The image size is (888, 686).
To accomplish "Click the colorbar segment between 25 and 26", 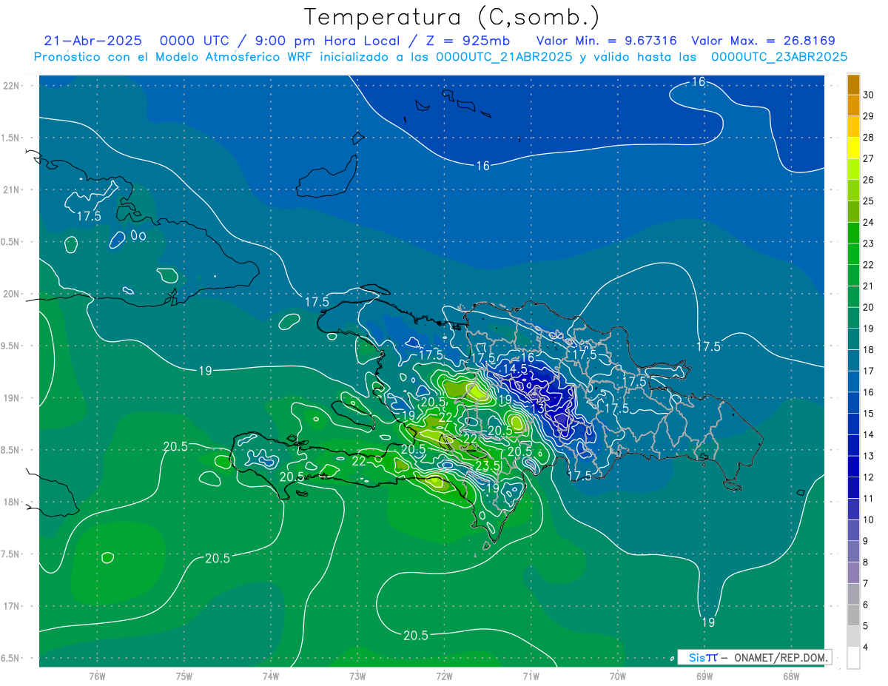I will pyautogui.click(x=853, y=190).
